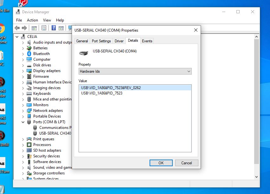This screenshot has height=194, width=270.
Task: Select the Computer category icon
Action: click(29, 59)
